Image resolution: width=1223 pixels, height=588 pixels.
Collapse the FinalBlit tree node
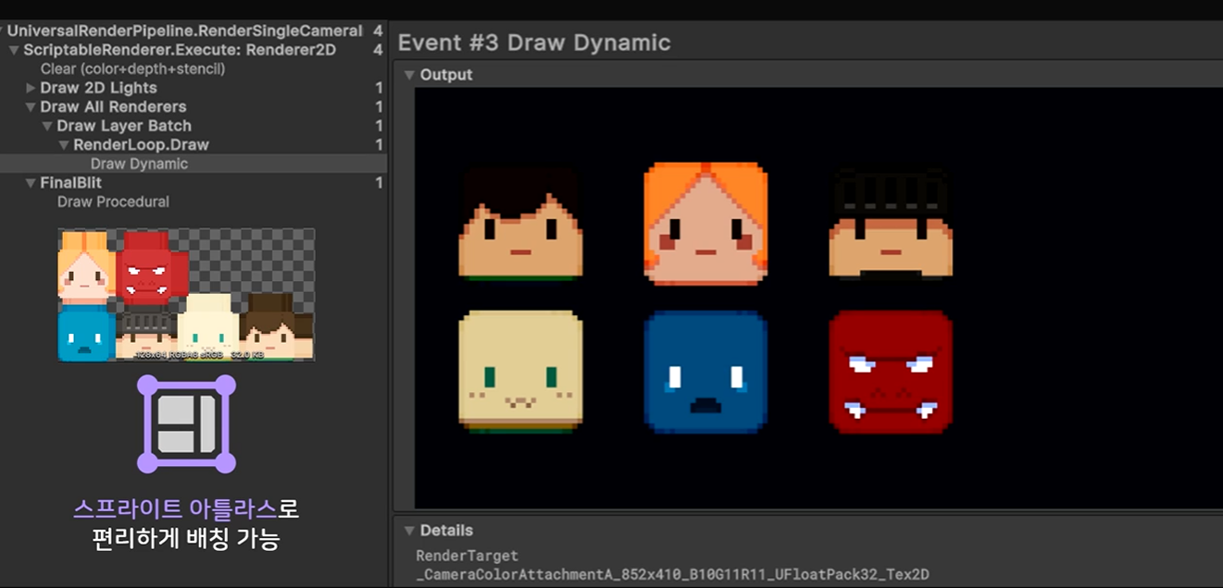tap(31, 183)
